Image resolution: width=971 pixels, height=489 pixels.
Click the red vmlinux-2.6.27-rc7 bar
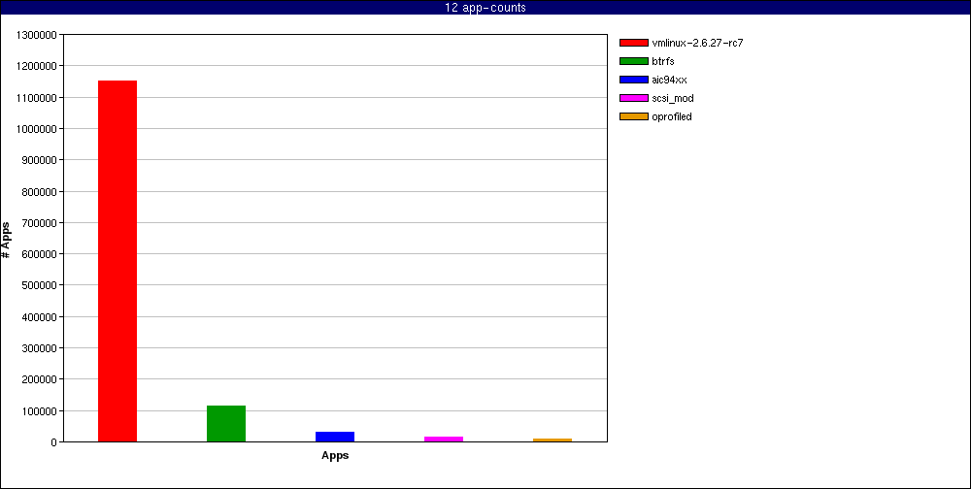pyautogui.click(x=117, y=261)
